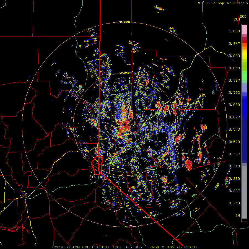This screenshot has height=249, width=249.
Task: Click the 0.680 legend value
Action: (x=234, y=105)
